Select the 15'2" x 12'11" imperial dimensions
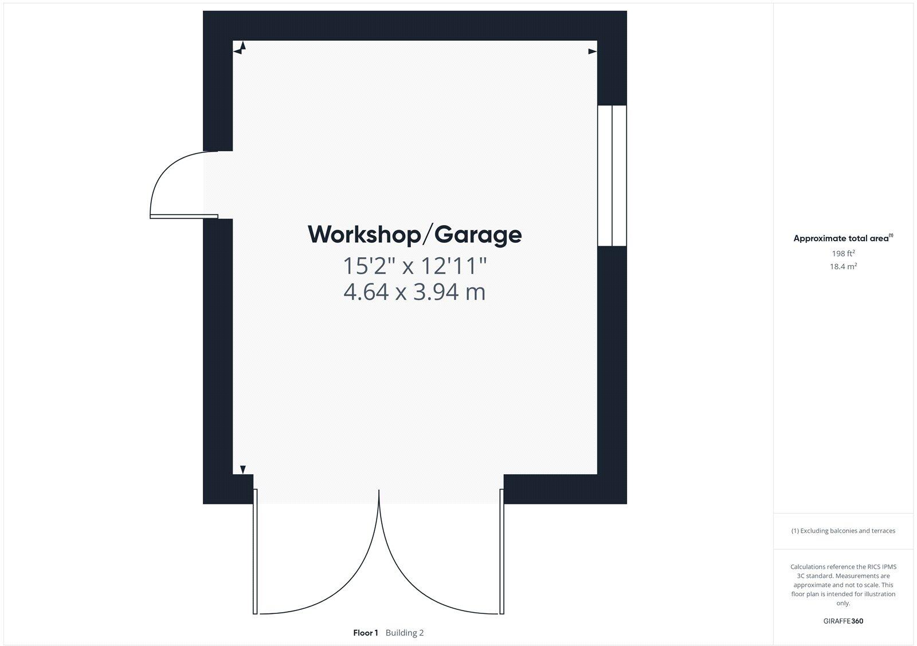The image size is (917, 646). pyautogui.click(x=415, y=265)
